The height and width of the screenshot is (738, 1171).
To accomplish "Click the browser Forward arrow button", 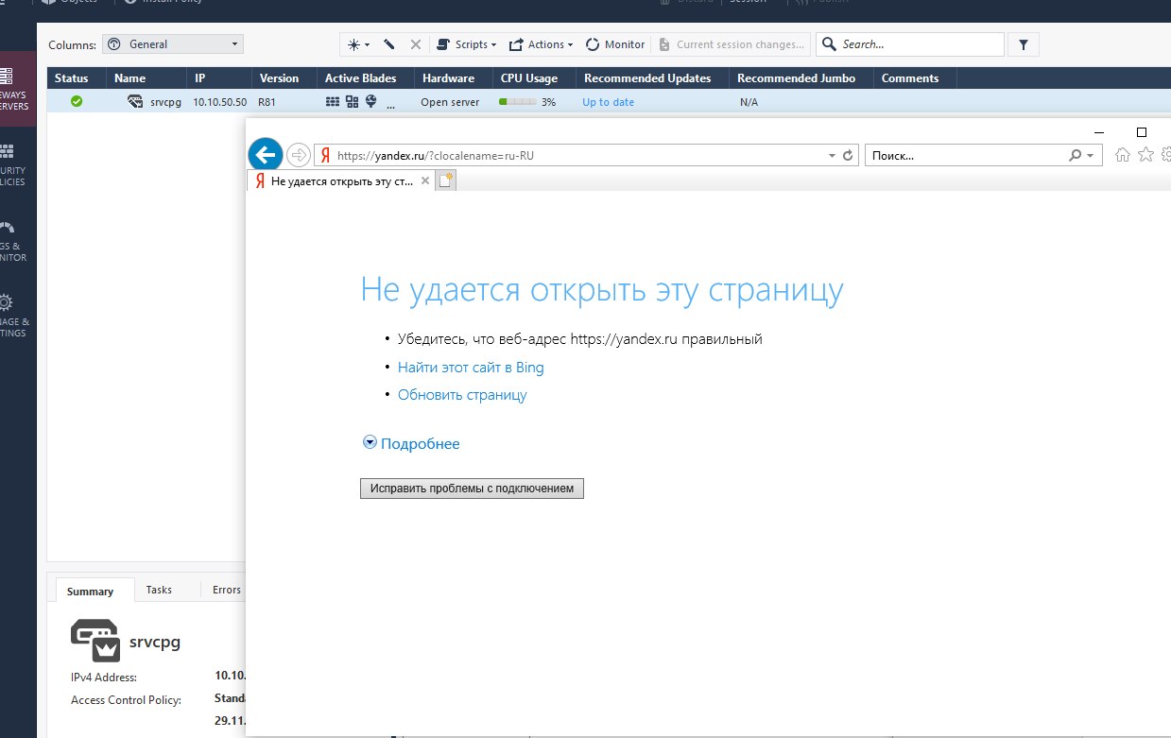I will click(298, 155).
